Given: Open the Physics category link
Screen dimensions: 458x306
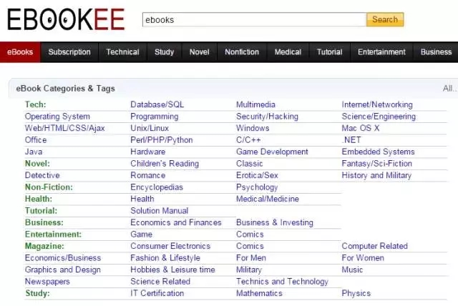Looking at the screenshot, I should (x=356, y=293).
